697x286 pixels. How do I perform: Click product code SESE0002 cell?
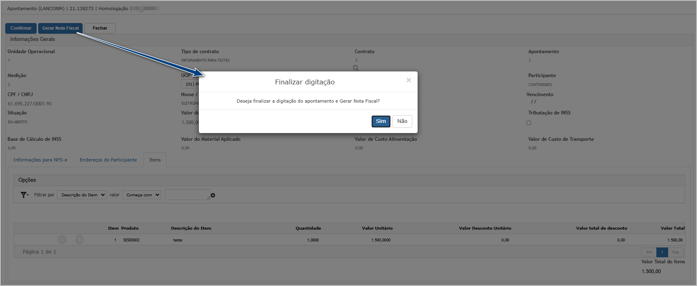tap(131, 240)
